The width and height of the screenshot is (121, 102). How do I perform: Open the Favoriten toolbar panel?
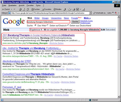(x=47, y=9)
